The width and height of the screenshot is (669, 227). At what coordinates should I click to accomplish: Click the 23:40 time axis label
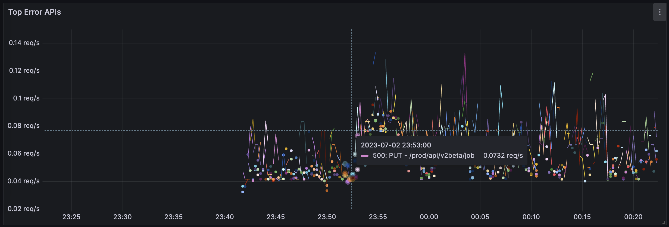click(x=225, y=217)
